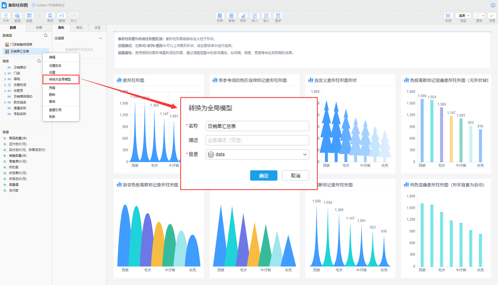Insert a 表格 (Table) from the toolbar
Image resolution: width=498 pixels, height=285 pixels.
tap(231, 16)
